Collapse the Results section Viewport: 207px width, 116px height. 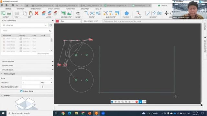click(2, 95)
